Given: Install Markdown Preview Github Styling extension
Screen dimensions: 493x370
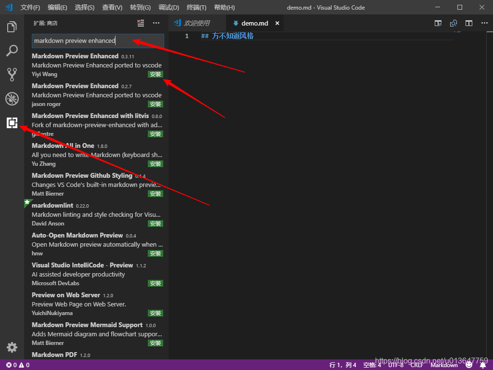Looking at the screenshot, I should [x=156, y=194].
